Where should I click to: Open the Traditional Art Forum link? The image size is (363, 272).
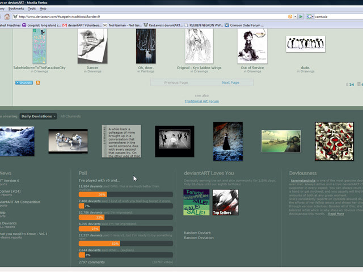point(202,101)
